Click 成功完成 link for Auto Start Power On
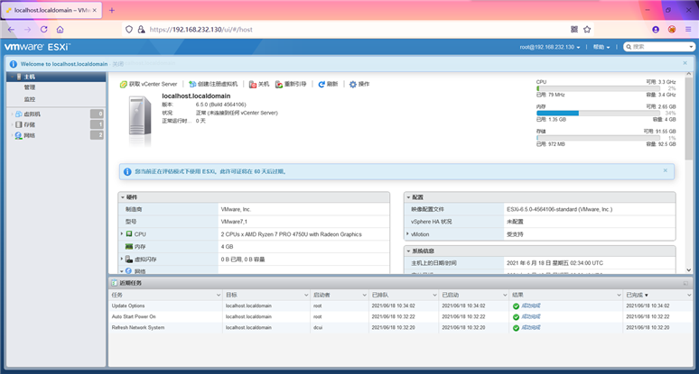 click(x=531, y=316)
